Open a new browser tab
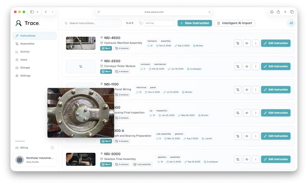The image size is (308, 185). [x=285, y=12]
